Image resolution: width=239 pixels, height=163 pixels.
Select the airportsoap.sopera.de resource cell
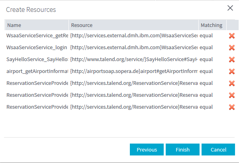[133, 71]
